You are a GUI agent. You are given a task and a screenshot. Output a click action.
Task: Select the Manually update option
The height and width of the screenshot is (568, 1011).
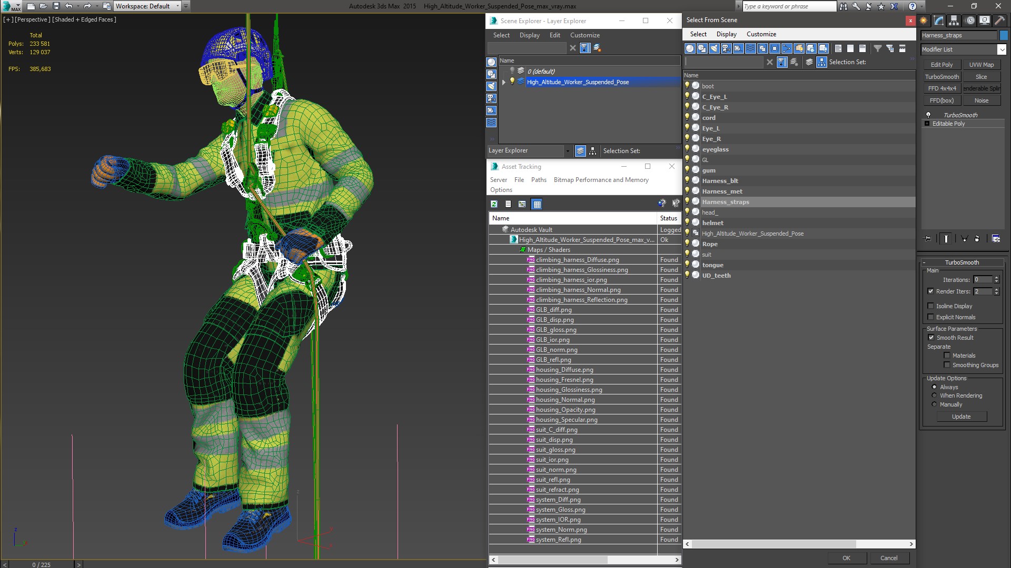pyautogui.click(x=934, y=404)
